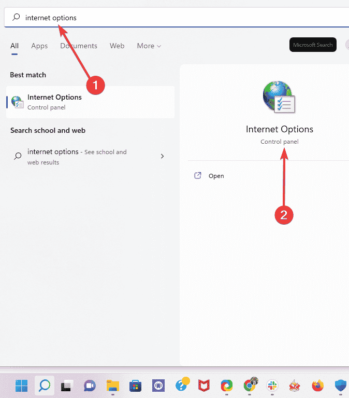The width and height of the screenshot is (349, 398).
Task: Open the purple square app on taskbar
Action: 158,386
